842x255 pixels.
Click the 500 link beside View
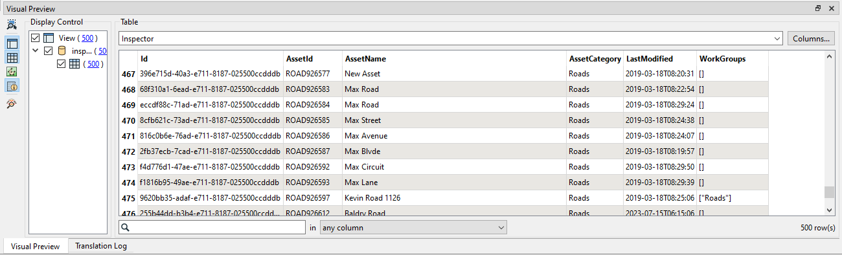tap(88, 38)
